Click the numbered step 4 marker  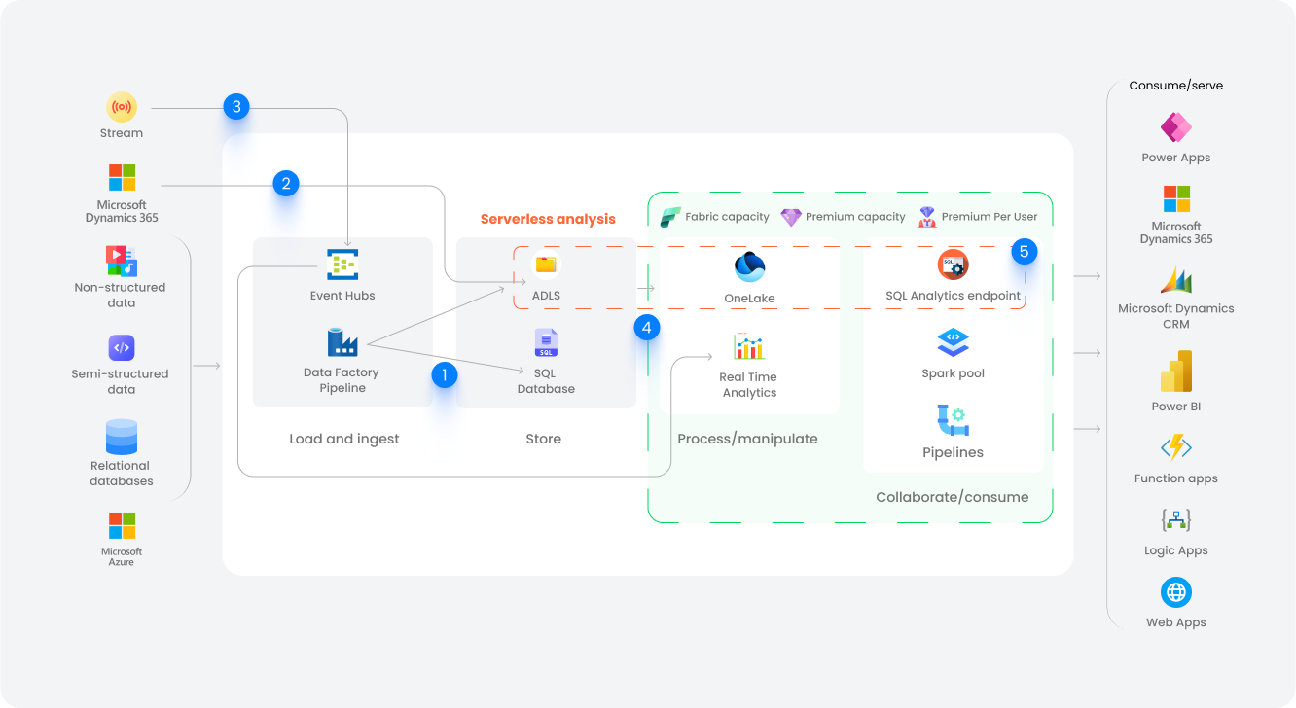click(646, 328)
